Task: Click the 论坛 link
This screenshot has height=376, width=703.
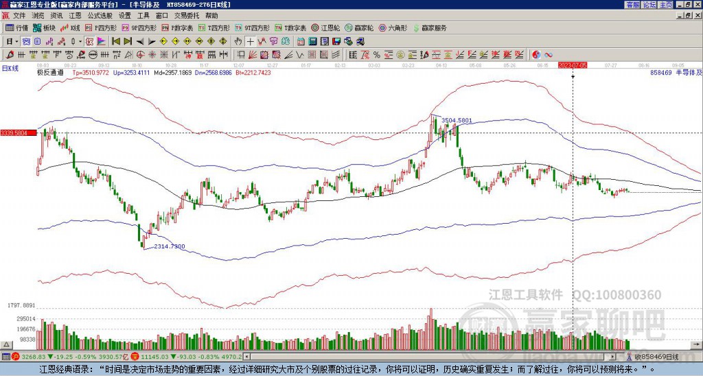Action: click(x=649, y=5)
